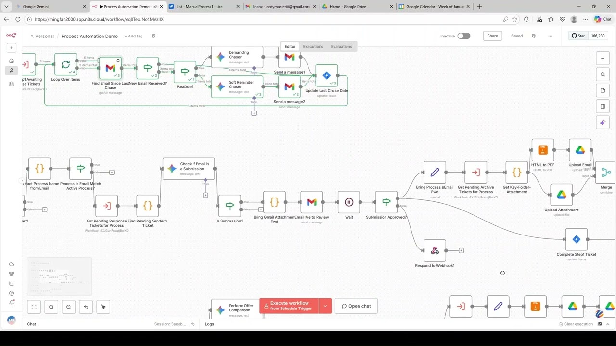Open workflow history clock icon

[x=534, y=36]
